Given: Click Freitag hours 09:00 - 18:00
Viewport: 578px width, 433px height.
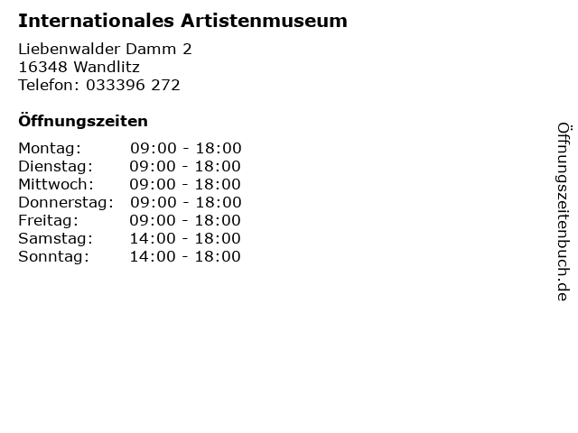Looking at the screenshot, I should [185, 220].
